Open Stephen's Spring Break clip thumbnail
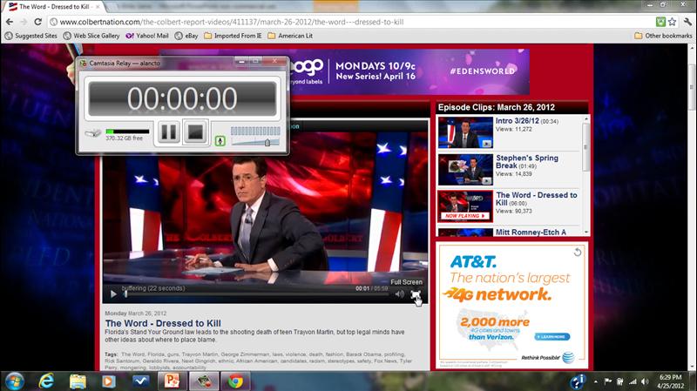 point(465,169)
